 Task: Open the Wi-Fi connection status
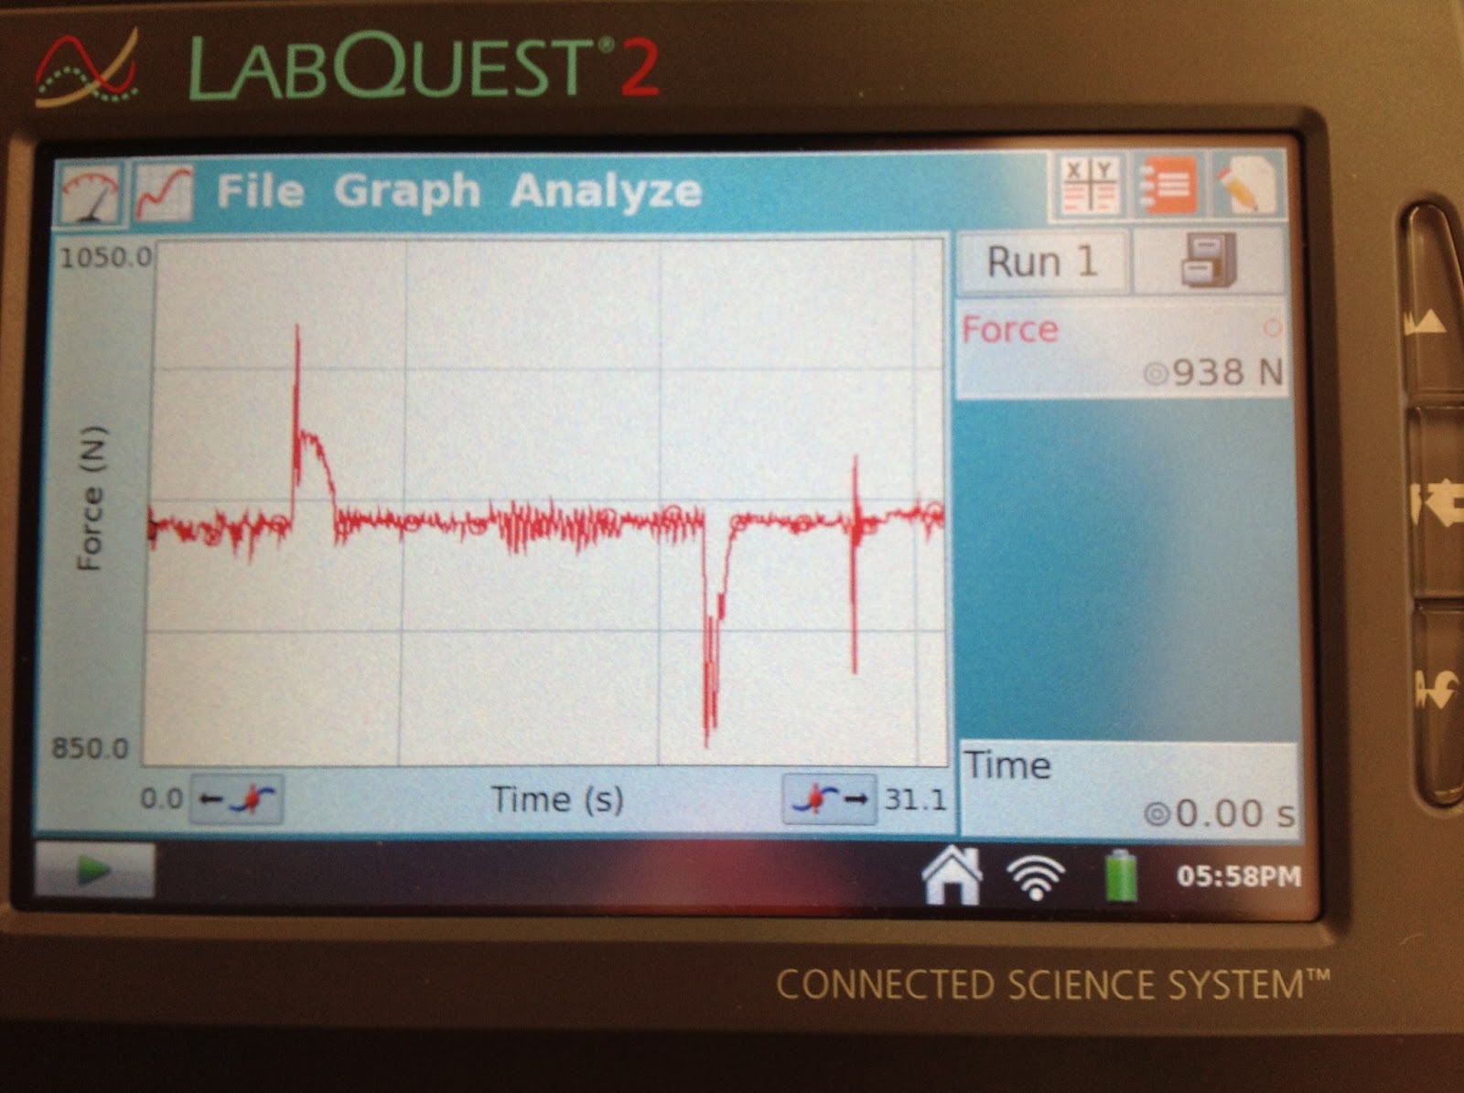(1036, 877)
